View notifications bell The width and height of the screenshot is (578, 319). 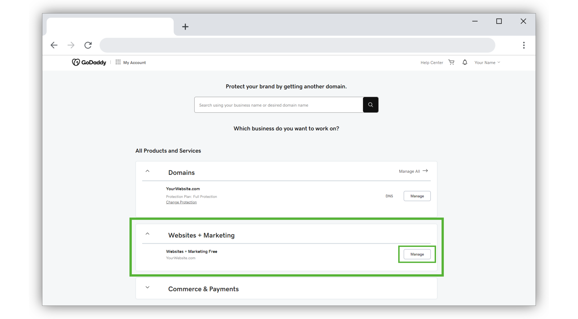[x=465, y=62]
